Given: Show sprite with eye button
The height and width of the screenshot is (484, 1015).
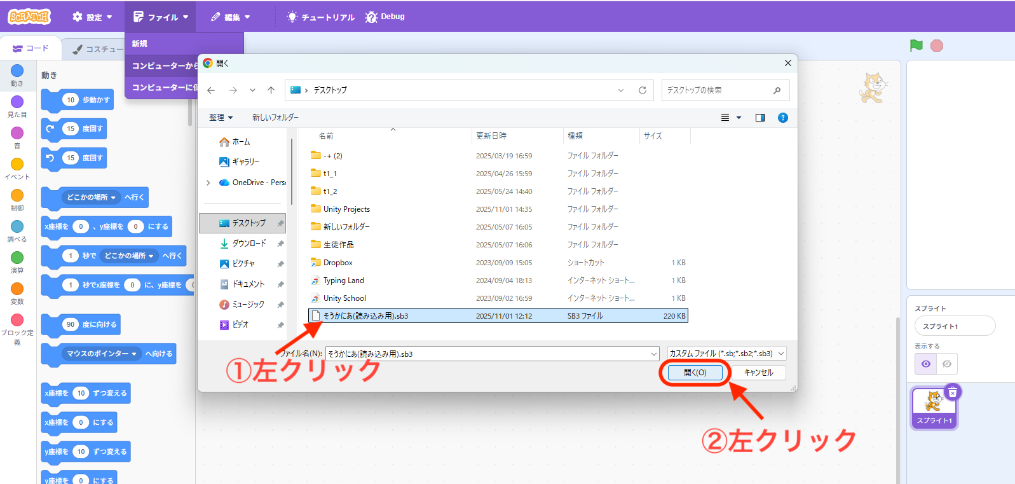Looking at the screenshot, I should point(925,364).
